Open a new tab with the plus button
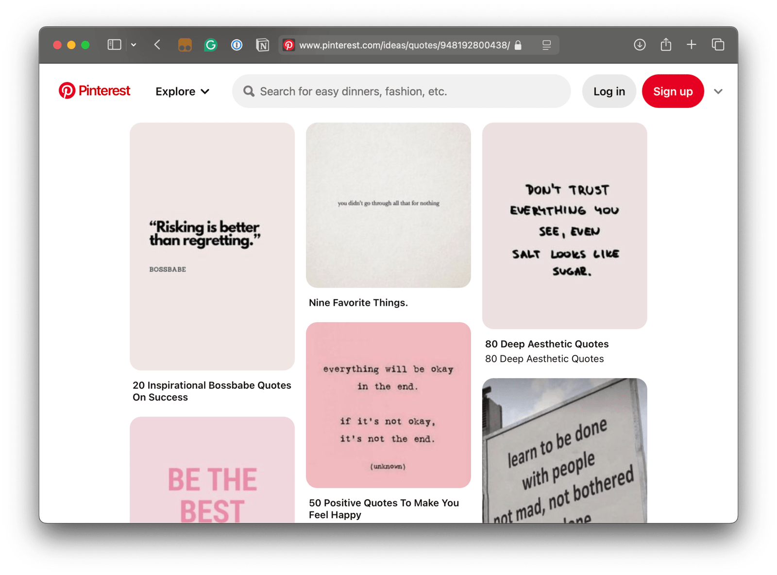The image size is (777, 575). tap(692, 45)
